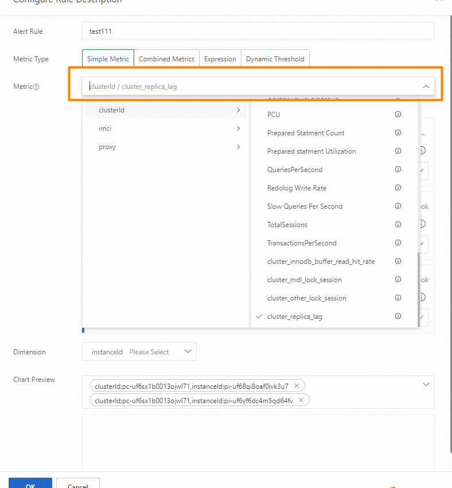The image size is (452, 488).
Task: Click info icon for cluster_mdl_lock_session
Action: pyautogui.click(x=398, y=280)
